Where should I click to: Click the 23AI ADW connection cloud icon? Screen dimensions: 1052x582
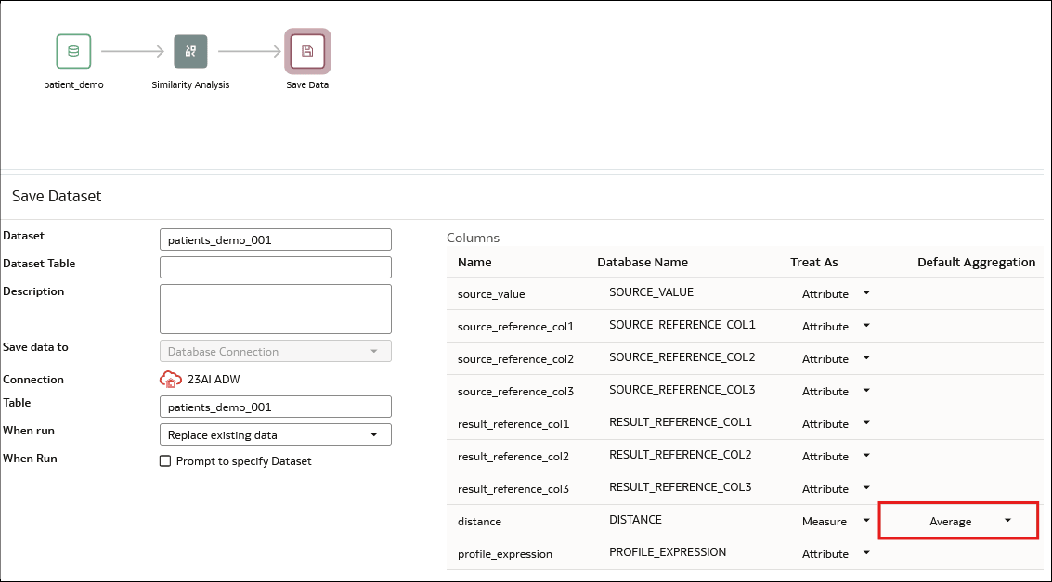tap(171, 380)
